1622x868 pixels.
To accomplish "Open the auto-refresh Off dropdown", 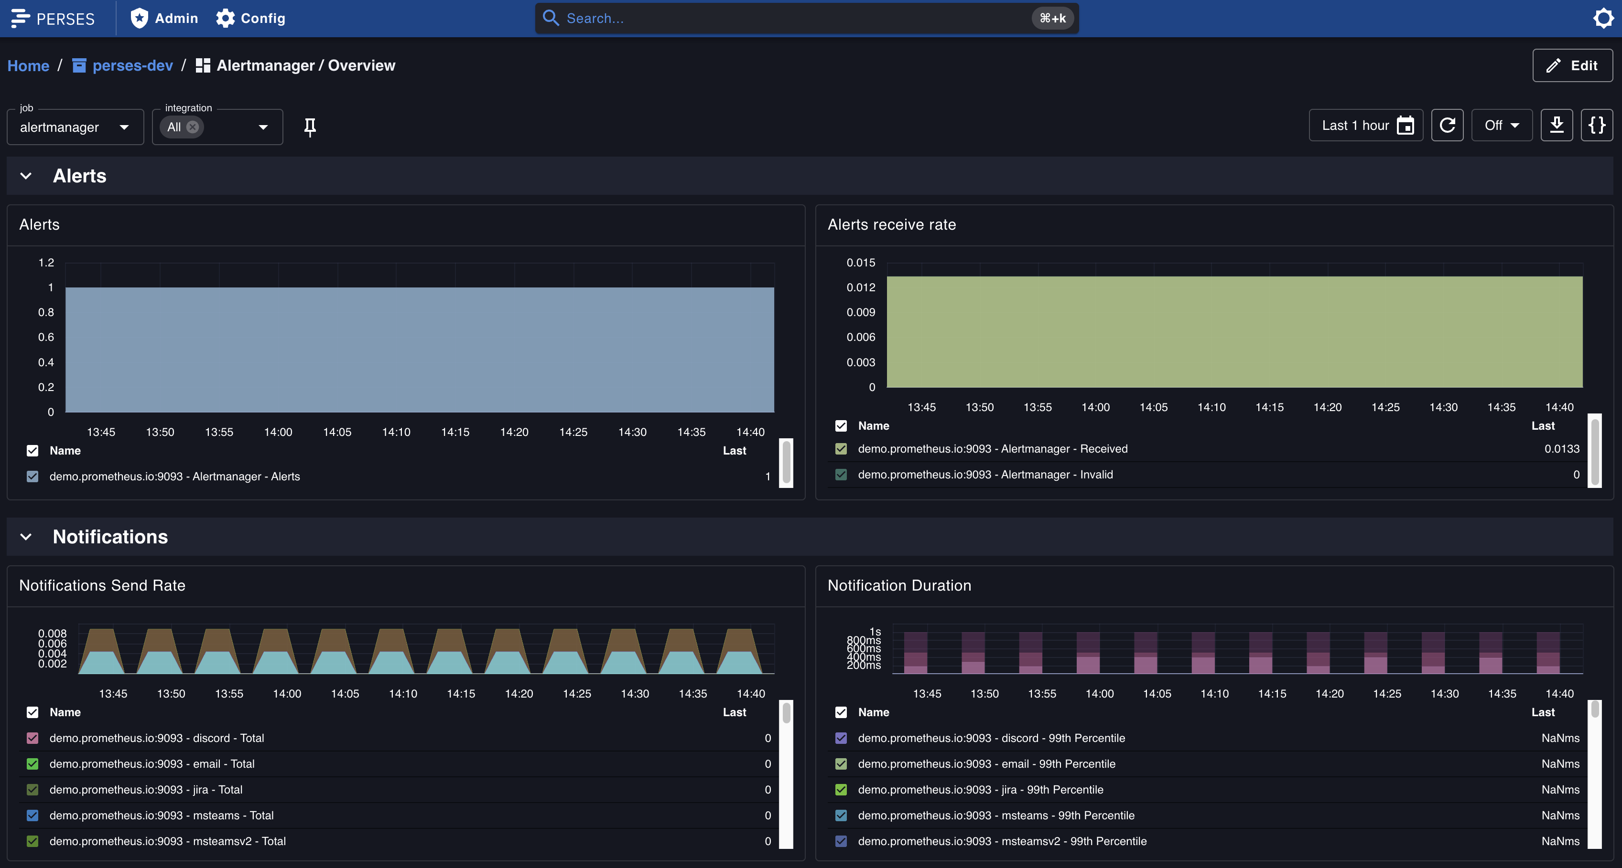I will coord(1501,125).
